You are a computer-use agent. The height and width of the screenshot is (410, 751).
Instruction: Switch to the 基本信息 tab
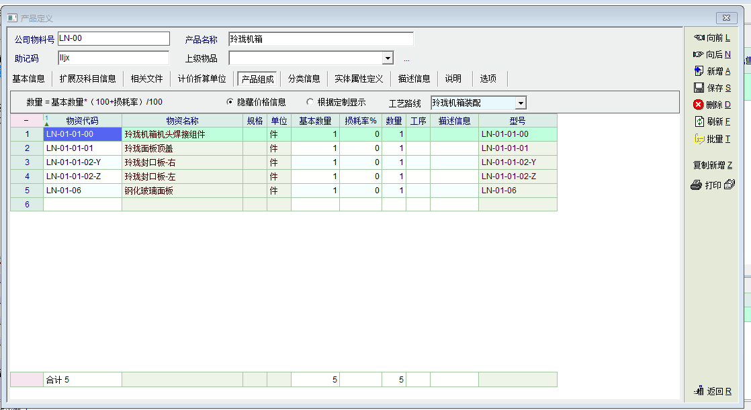click(29, 79)
